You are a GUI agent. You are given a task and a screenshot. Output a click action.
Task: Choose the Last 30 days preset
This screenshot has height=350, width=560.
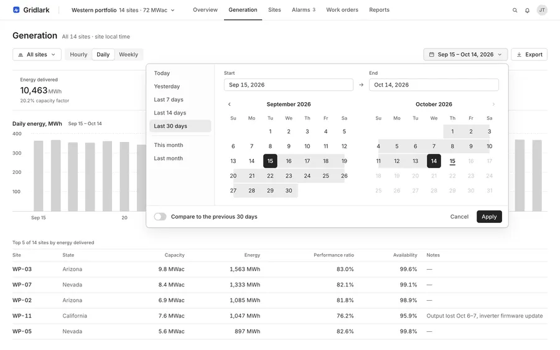pos(180,126)
